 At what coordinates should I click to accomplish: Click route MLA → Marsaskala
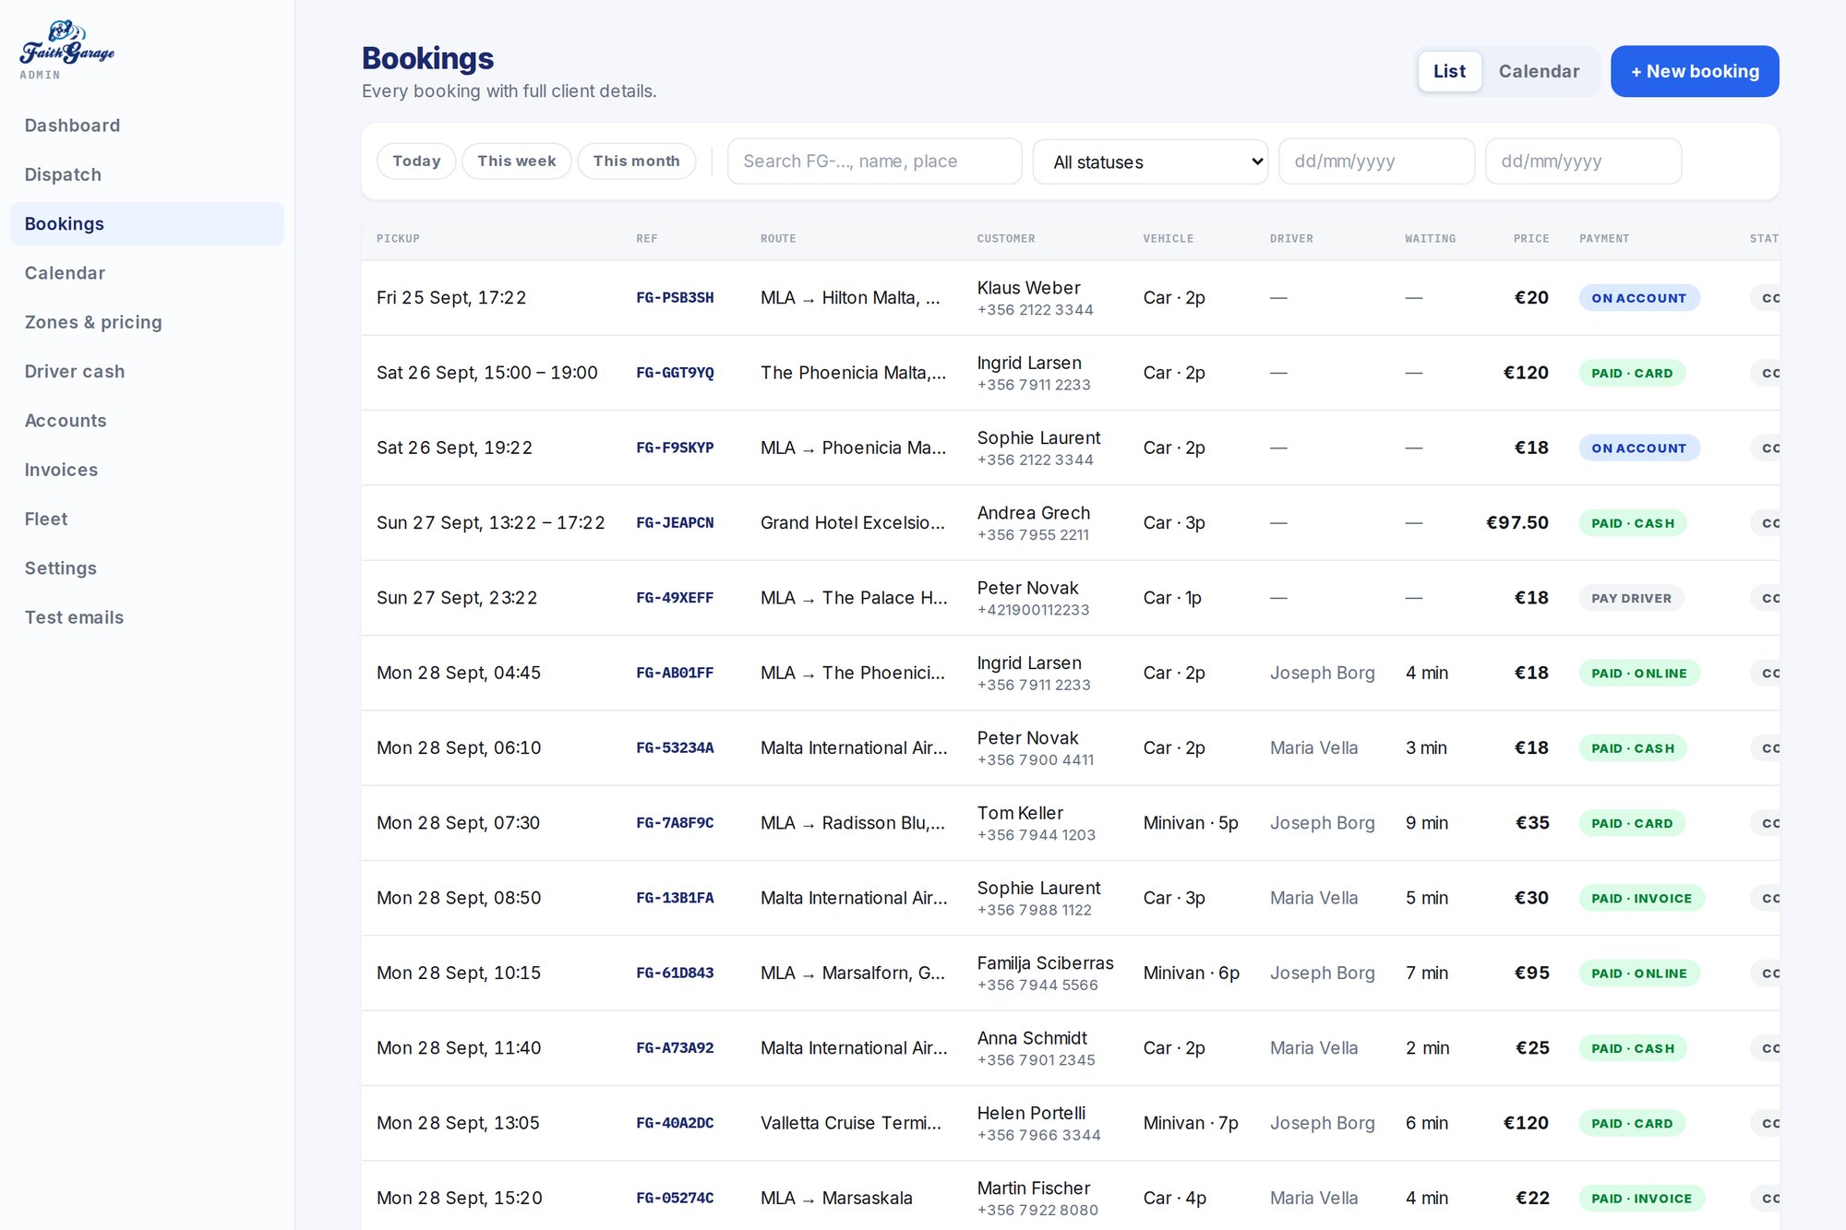[836, 1198]
